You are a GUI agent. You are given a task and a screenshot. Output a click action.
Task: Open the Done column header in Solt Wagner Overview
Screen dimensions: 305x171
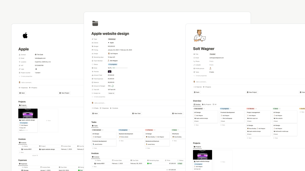pyautogui.click(x=276, y=109)
